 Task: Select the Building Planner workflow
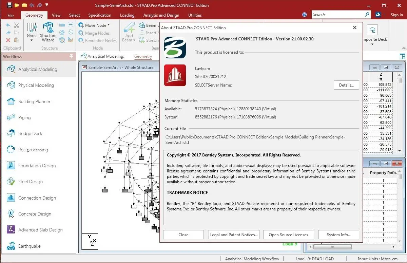pyautogui.click(x=39, y=101)
